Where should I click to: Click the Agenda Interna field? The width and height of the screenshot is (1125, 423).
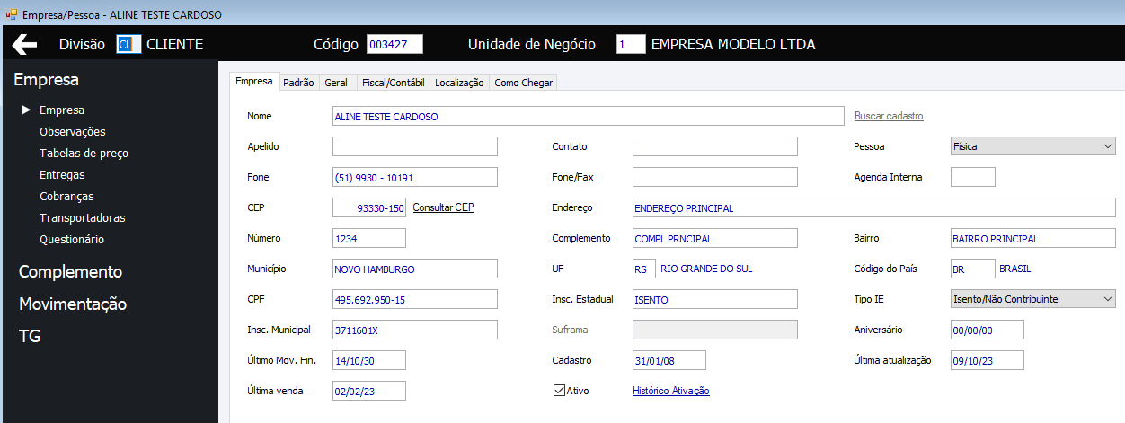click(973, 177)
